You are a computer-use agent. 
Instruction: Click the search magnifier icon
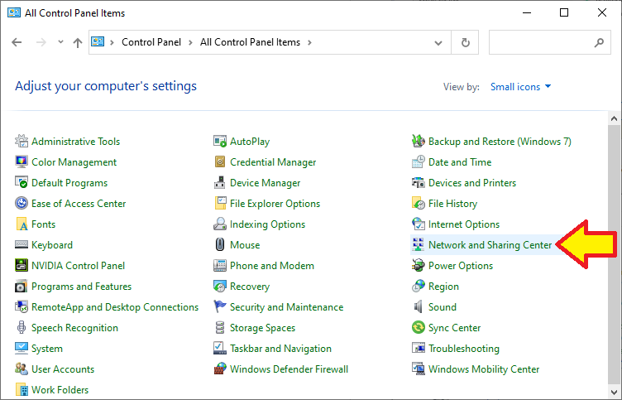[x=599, y=42]
